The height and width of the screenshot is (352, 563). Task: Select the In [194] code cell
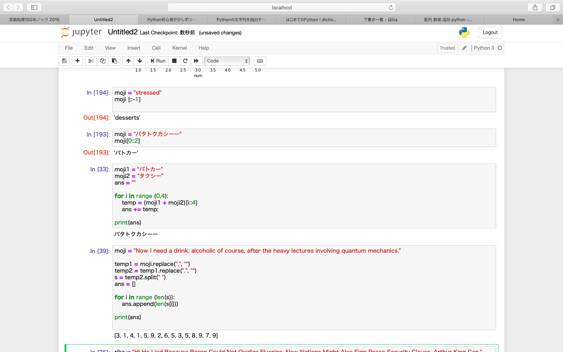(304, 99)
